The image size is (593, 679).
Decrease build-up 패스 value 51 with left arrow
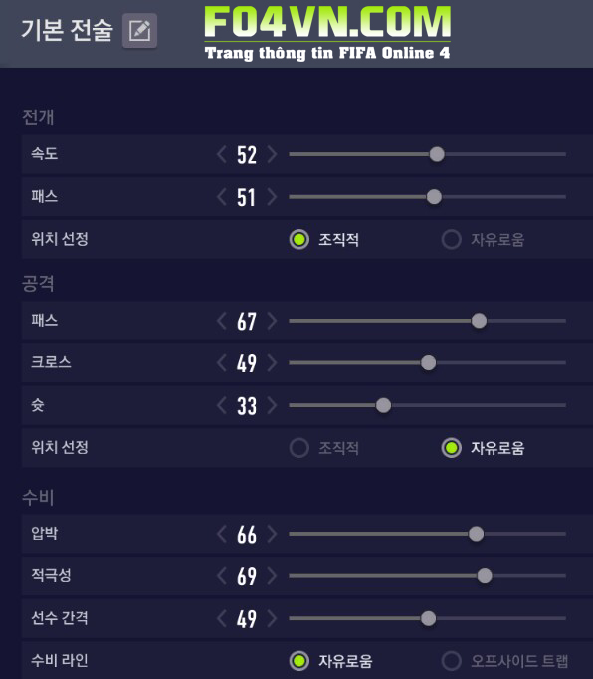click(222, 197)
